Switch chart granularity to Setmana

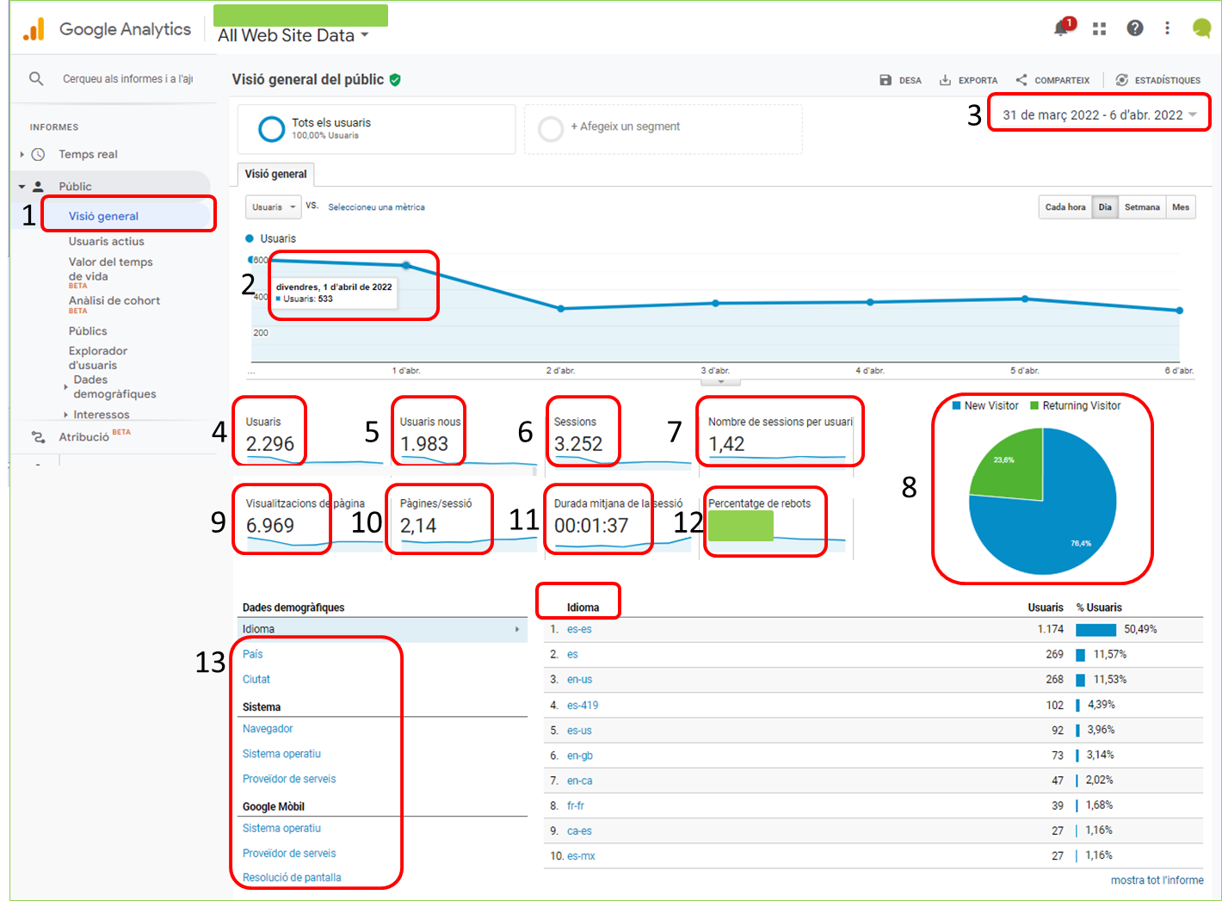[1141, 207]
